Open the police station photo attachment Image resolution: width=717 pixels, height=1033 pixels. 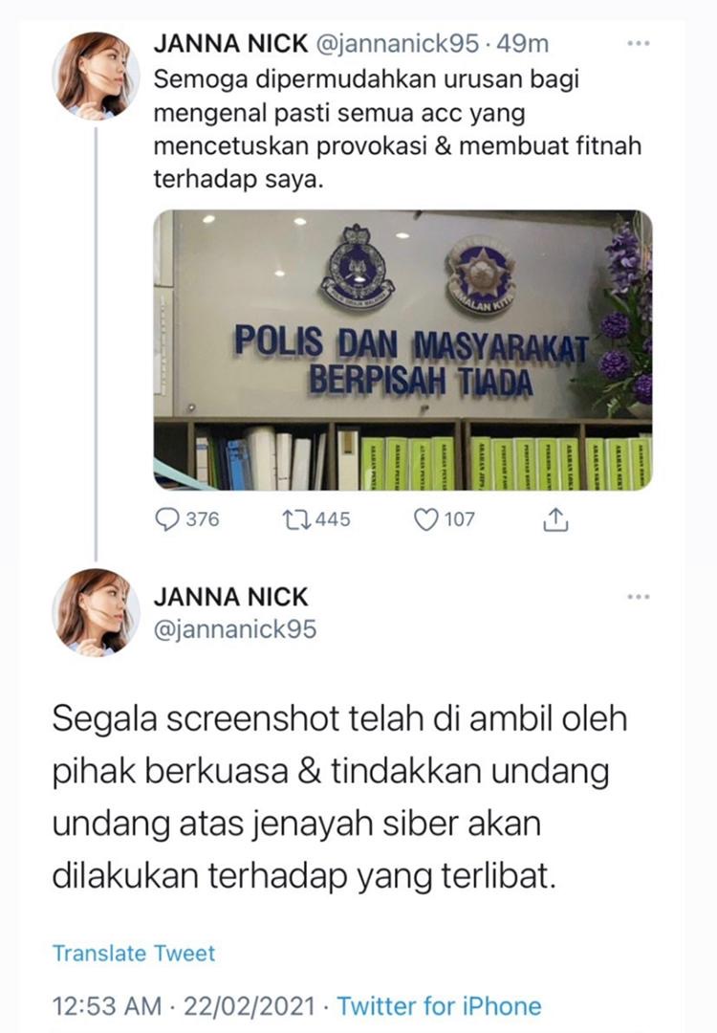pos(402,350)
